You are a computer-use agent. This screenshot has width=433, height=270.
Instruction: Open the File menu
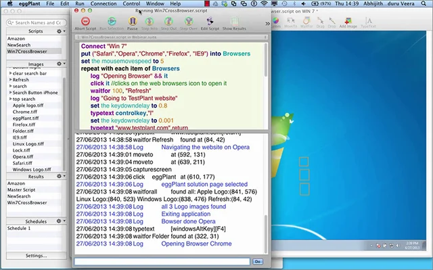(50, 3)
